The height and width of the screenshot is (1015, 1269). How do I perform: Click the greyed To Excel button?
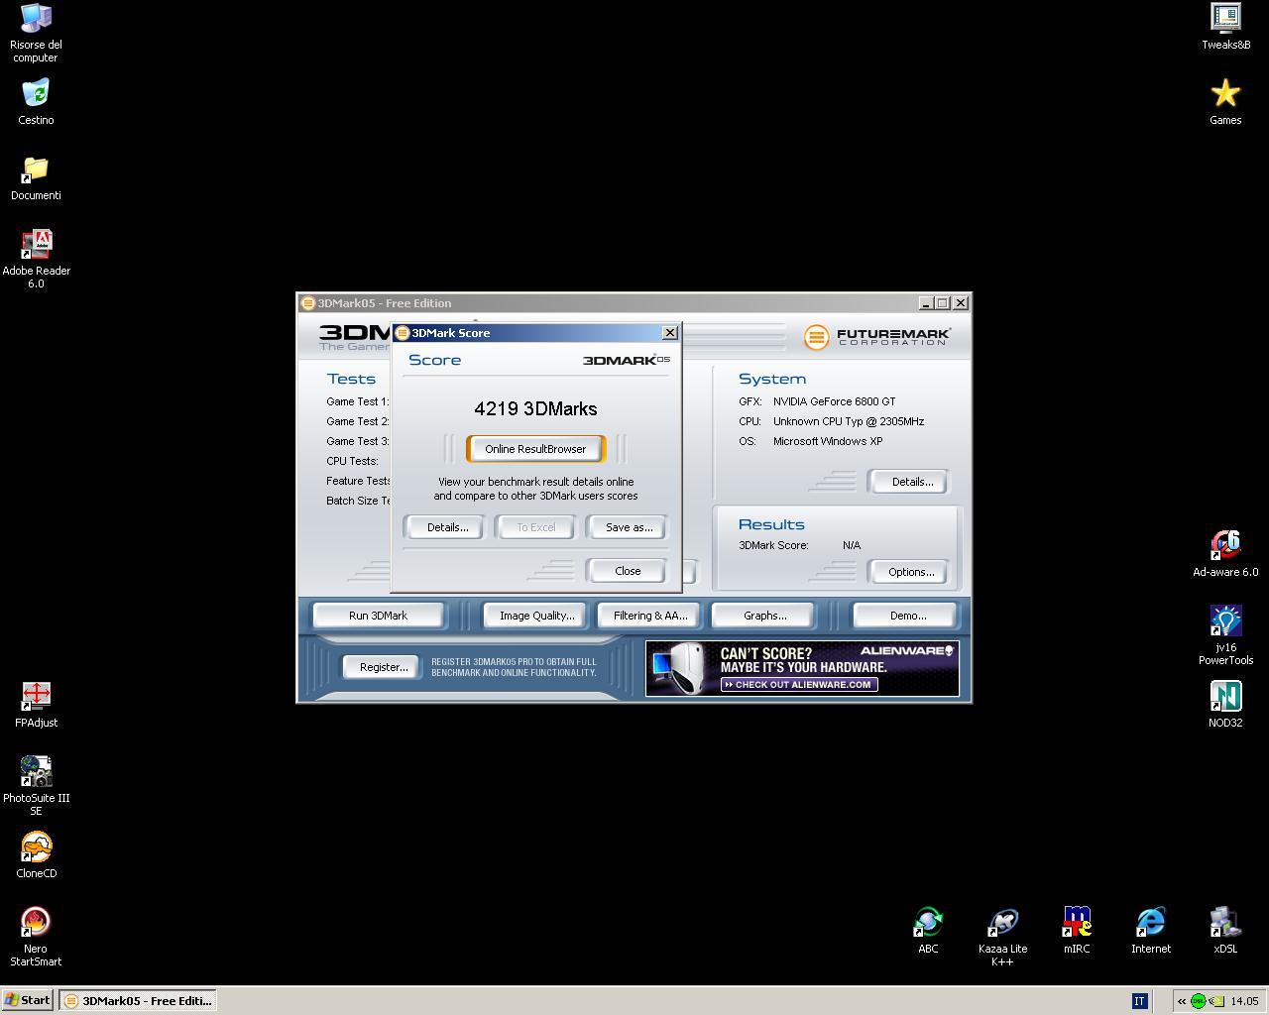pyautogui.click(x=536, y=527)
